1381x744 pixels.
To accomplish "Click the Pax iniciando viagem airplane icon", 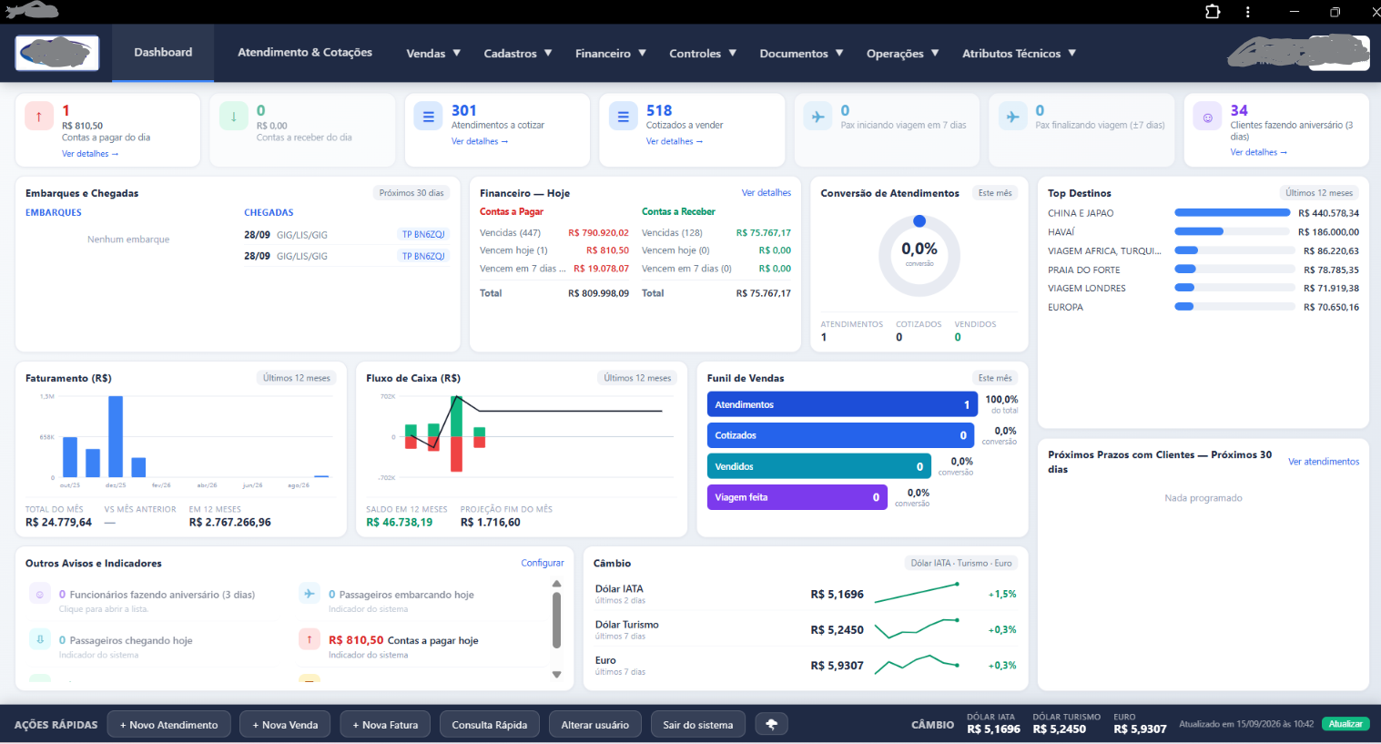I will 818,116.
